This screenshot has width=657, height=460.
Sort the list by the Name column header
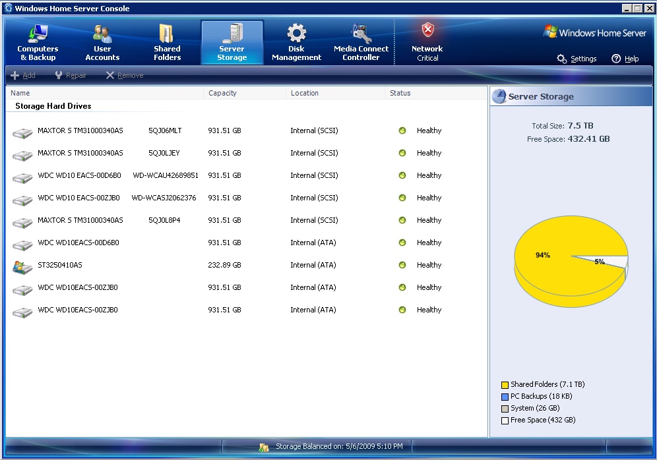[x=20, y=93]
